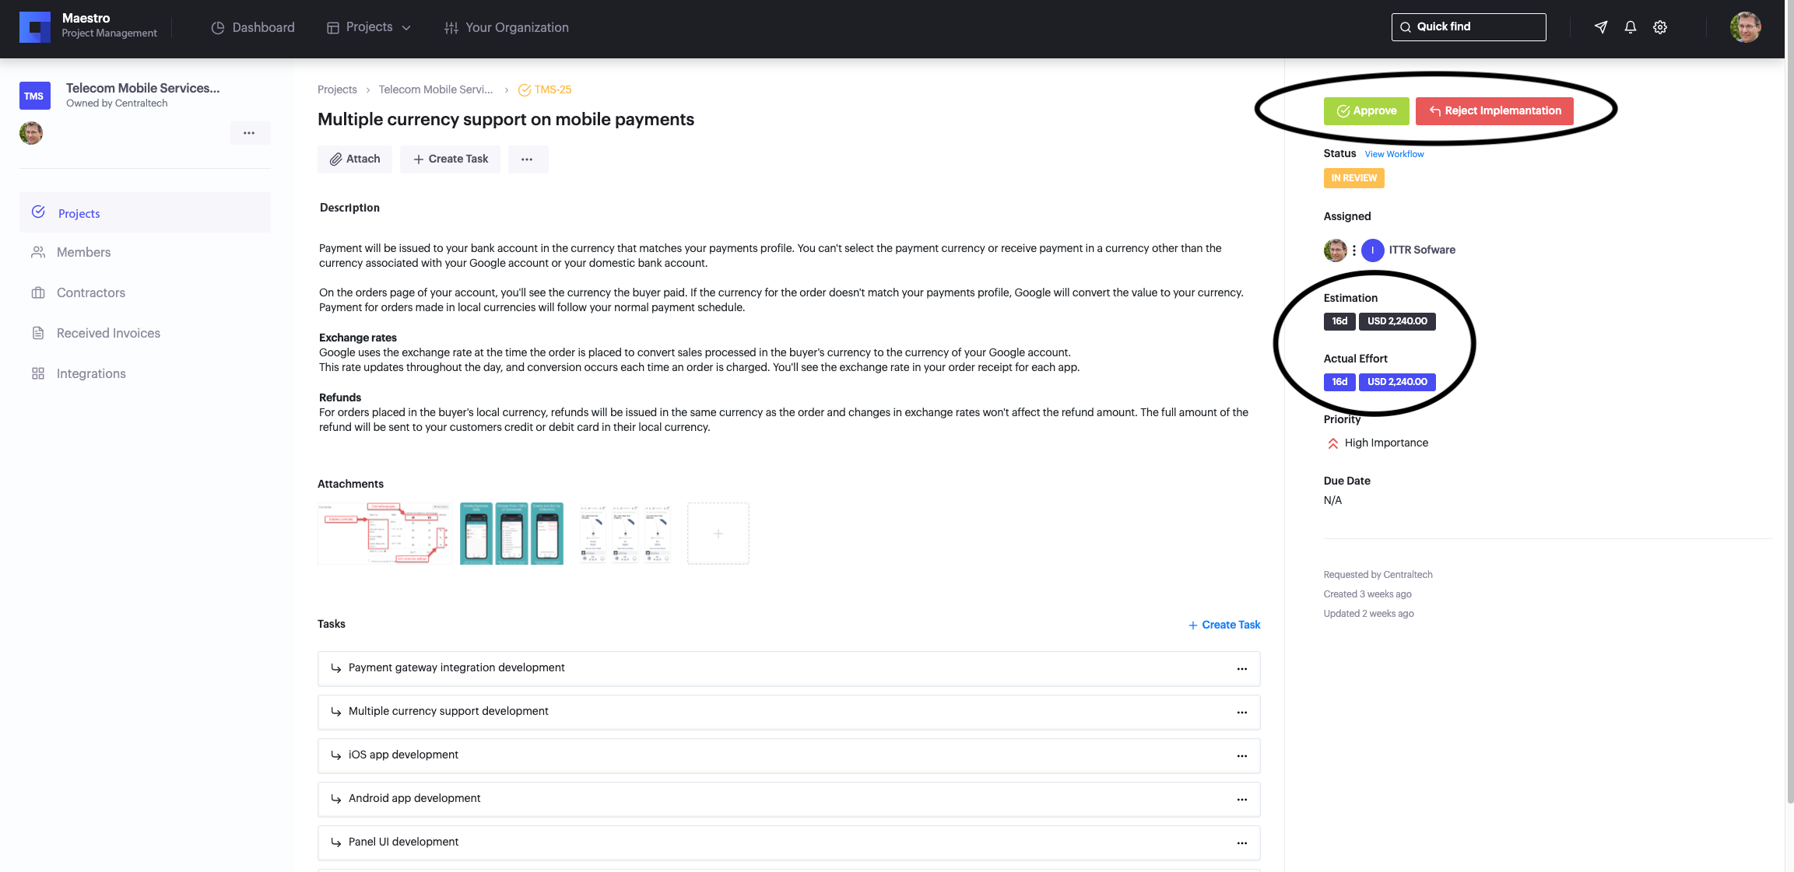Click the notification bell icon
This screenshot has width=1794, height=872.
pos(1631,27)
